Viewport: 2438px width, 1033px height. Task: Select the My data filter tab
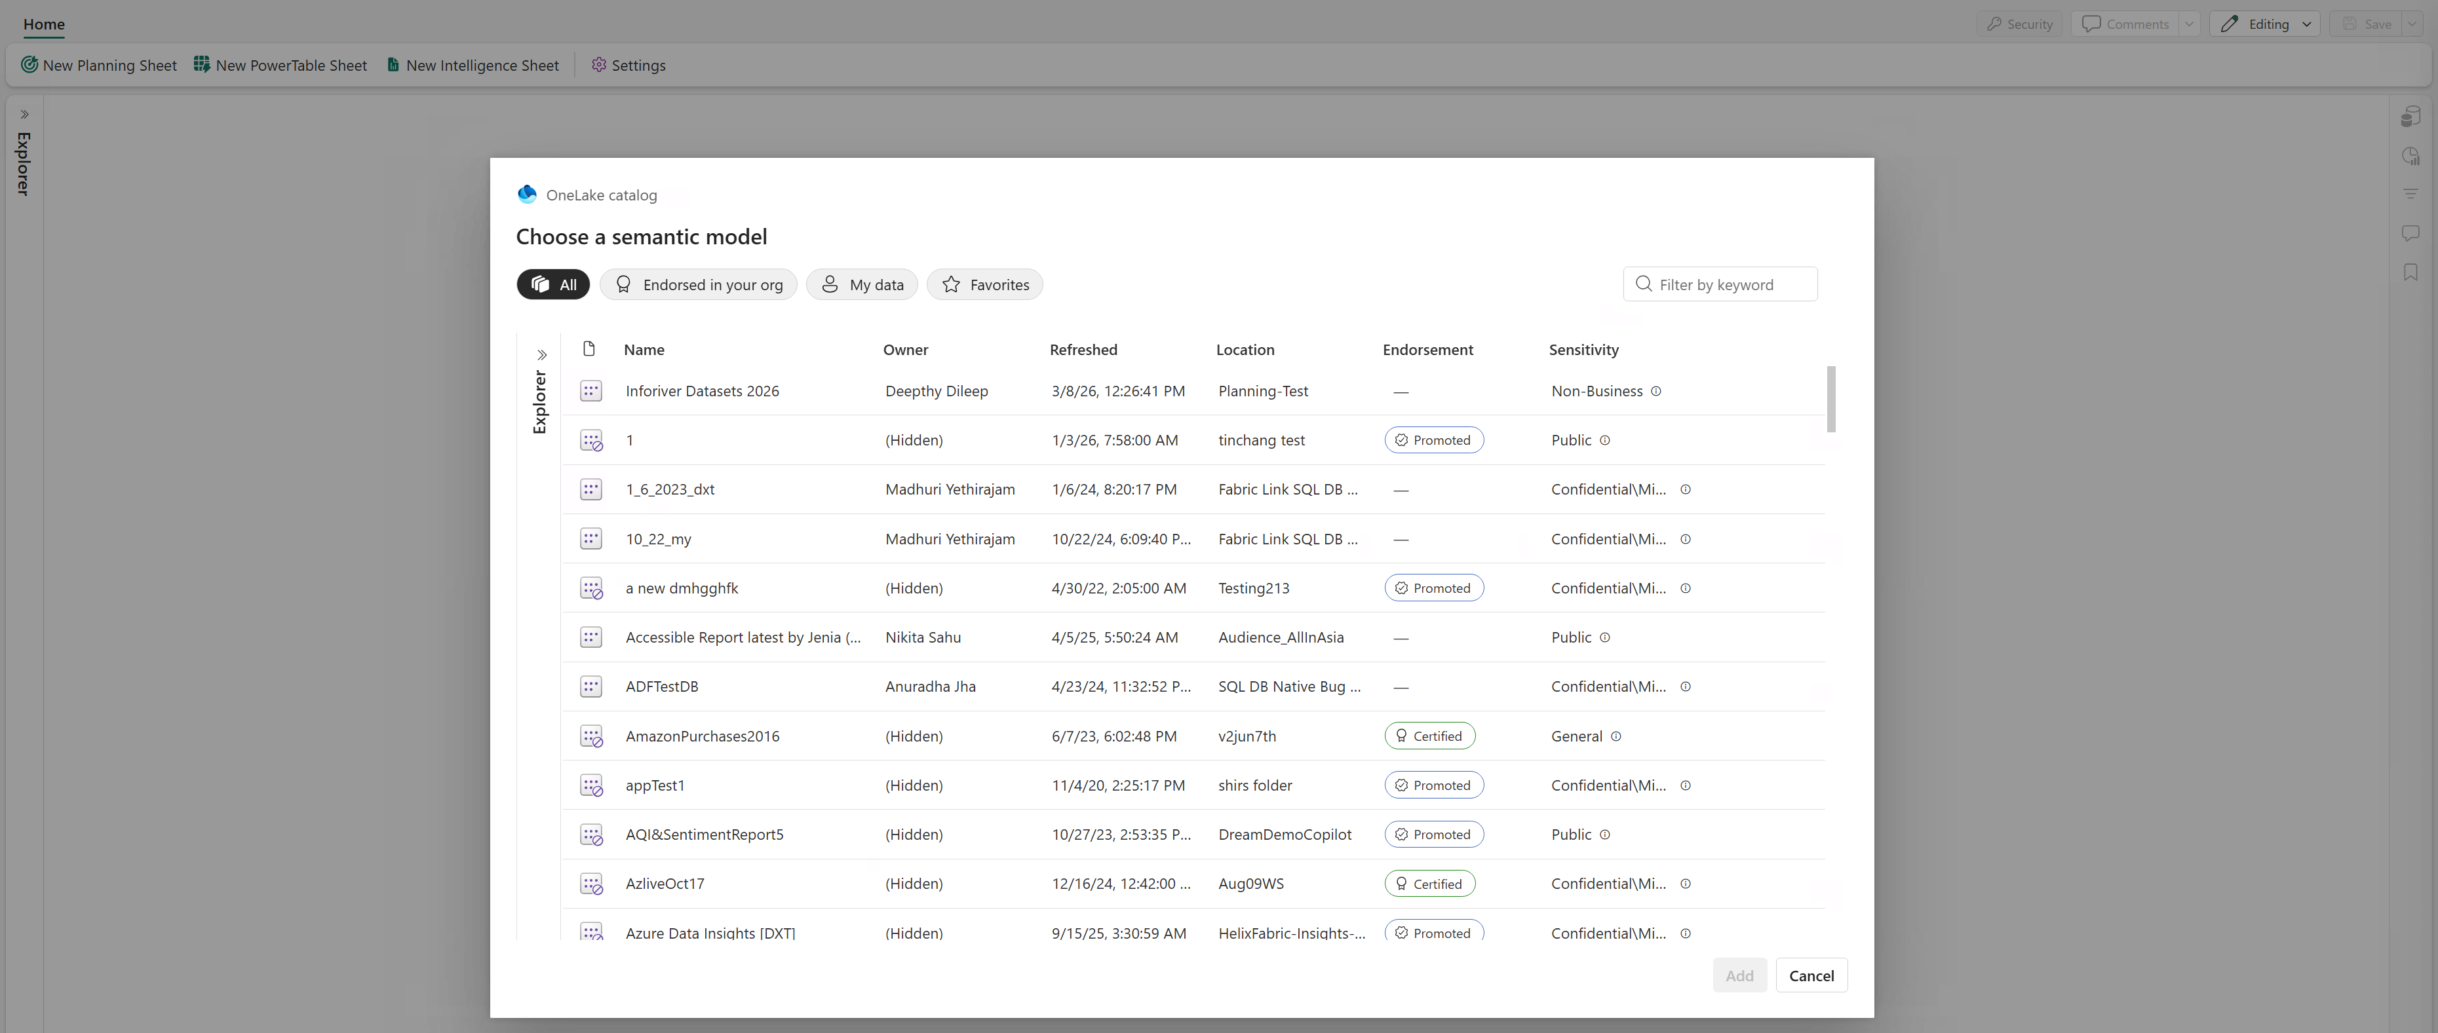[x=861, y=285]
